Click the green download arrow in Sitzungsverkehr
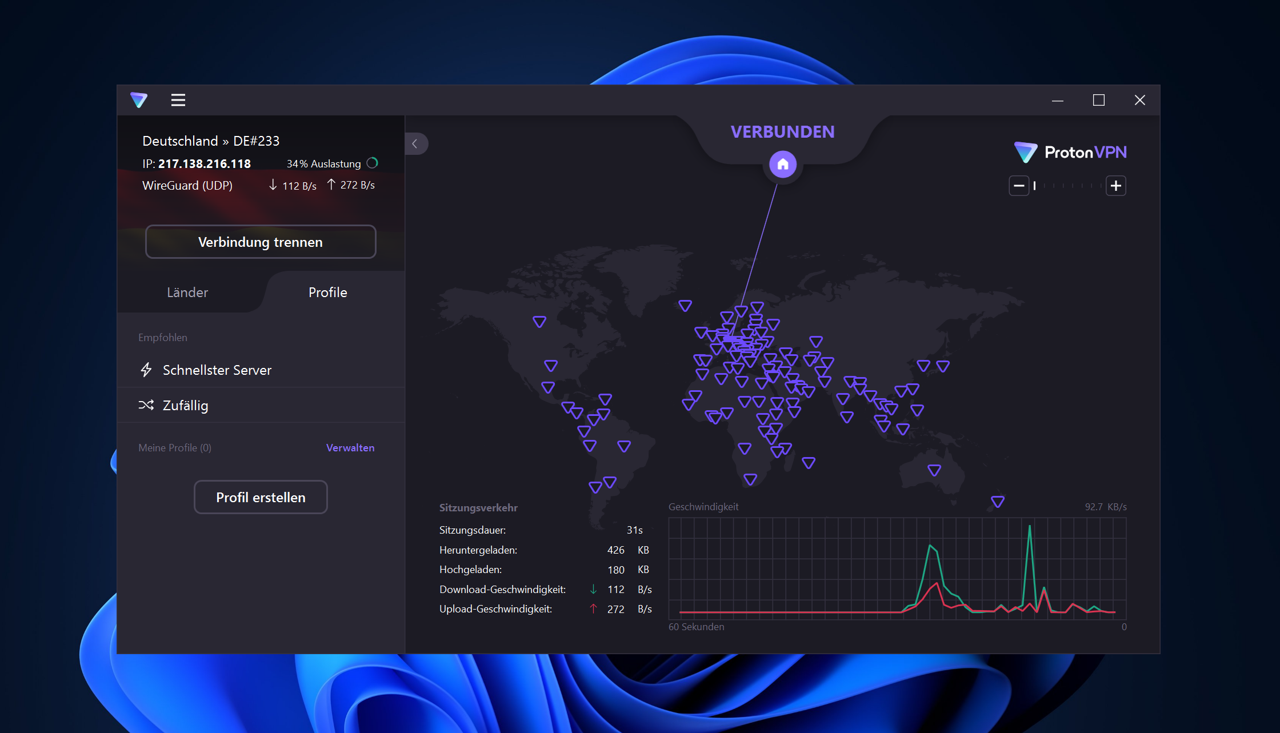The height and width of the screenshot is (733, 1280). click(594, 589)
